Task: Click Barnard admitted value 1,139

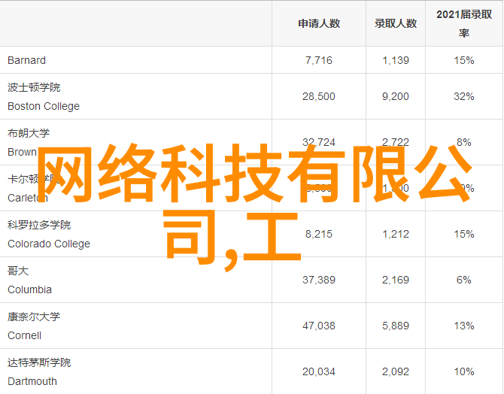Action: tap(396, 60)
